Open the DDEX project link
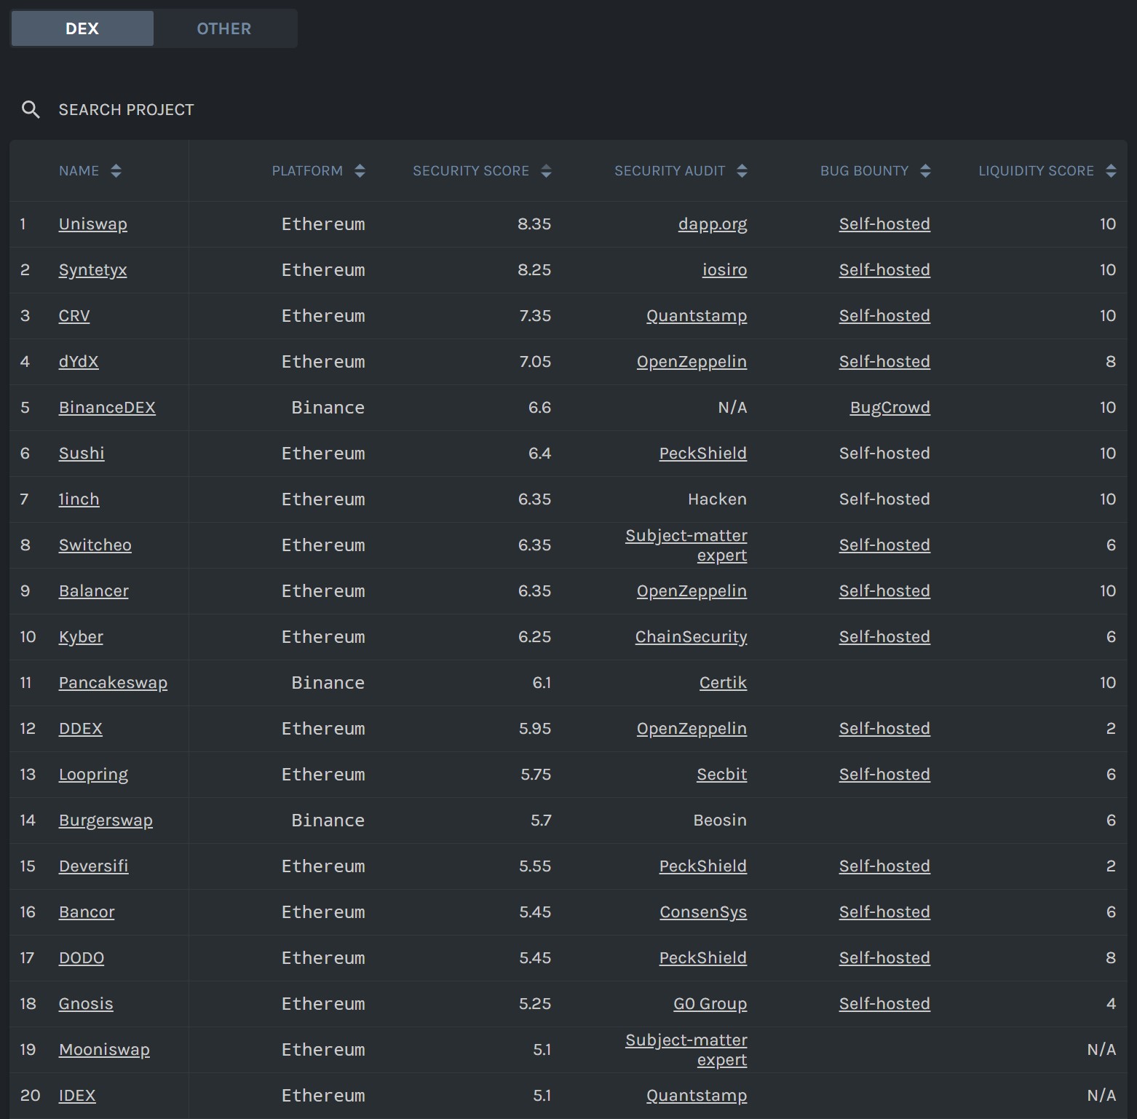This screenshot has width=1137, height=1119. pyautogui.click(x=81, y=729)
